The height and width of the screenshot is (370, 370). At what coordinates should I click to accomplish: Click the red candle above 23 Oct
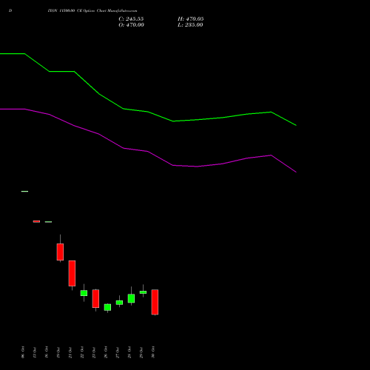(95, 298)
